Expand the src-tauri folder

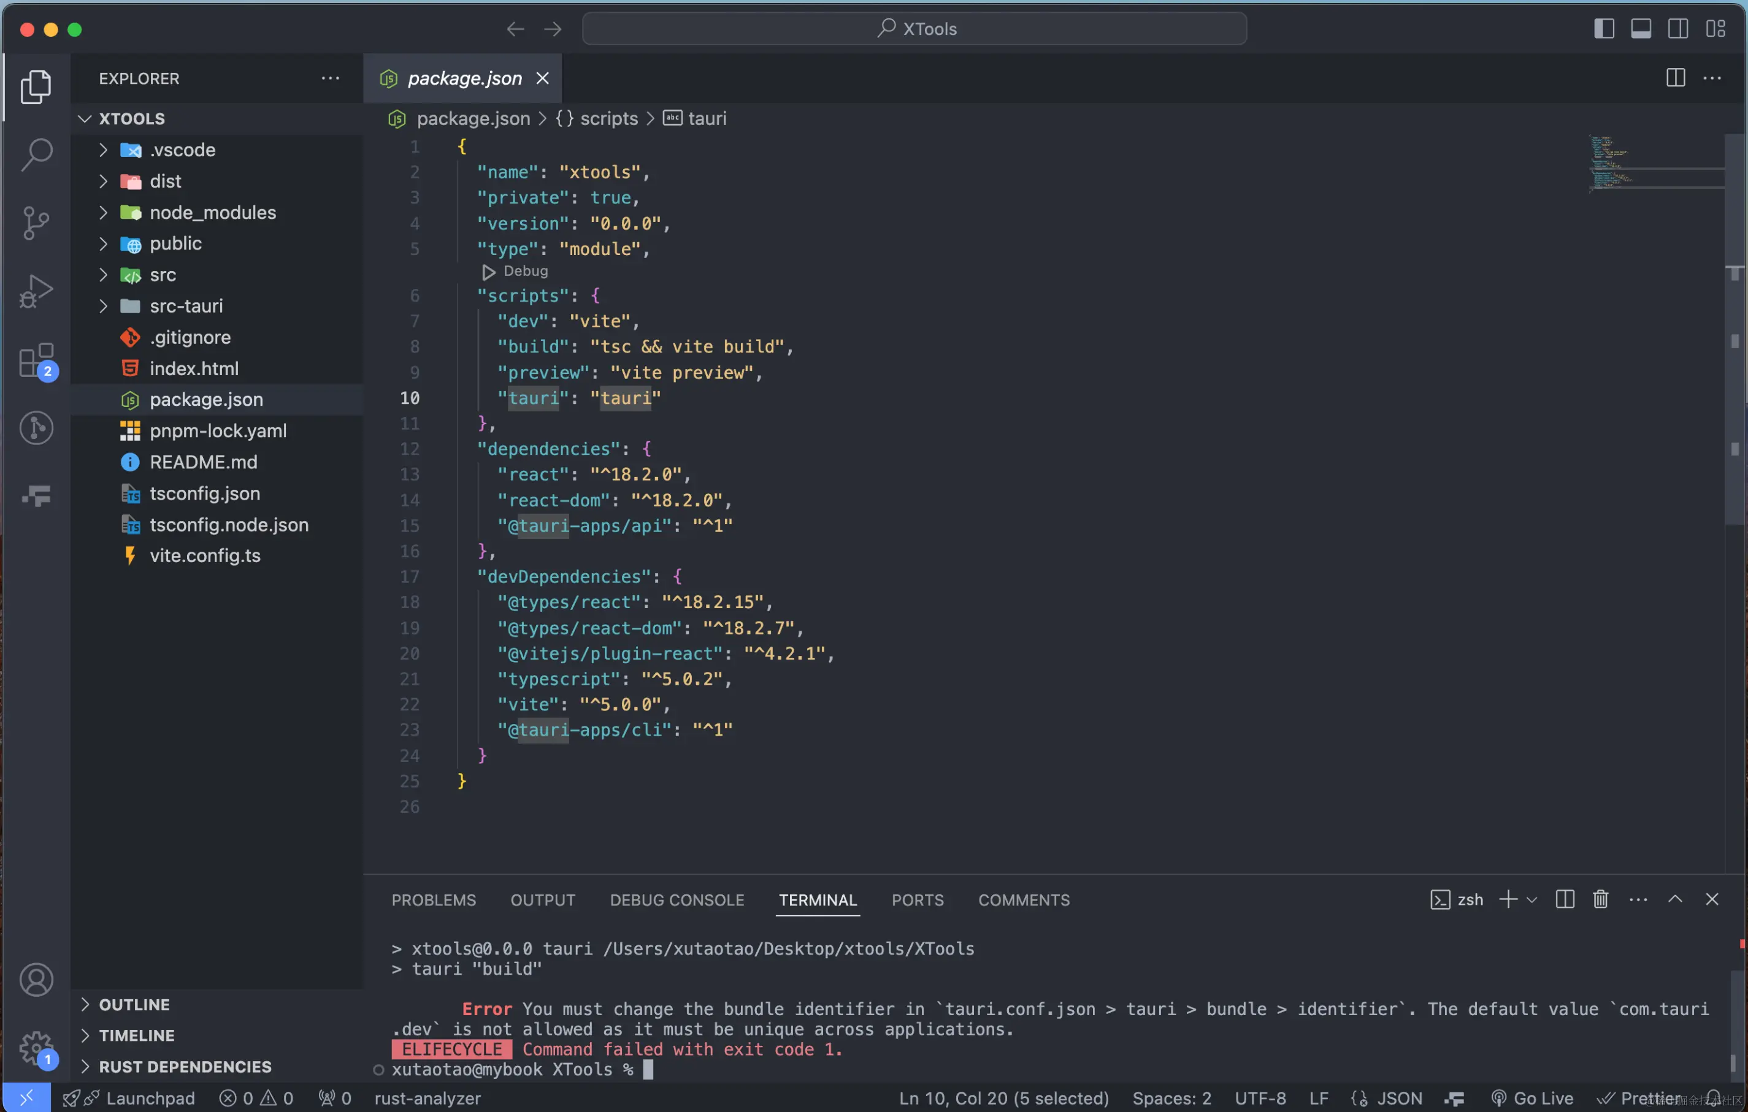(x=186, y=306)
